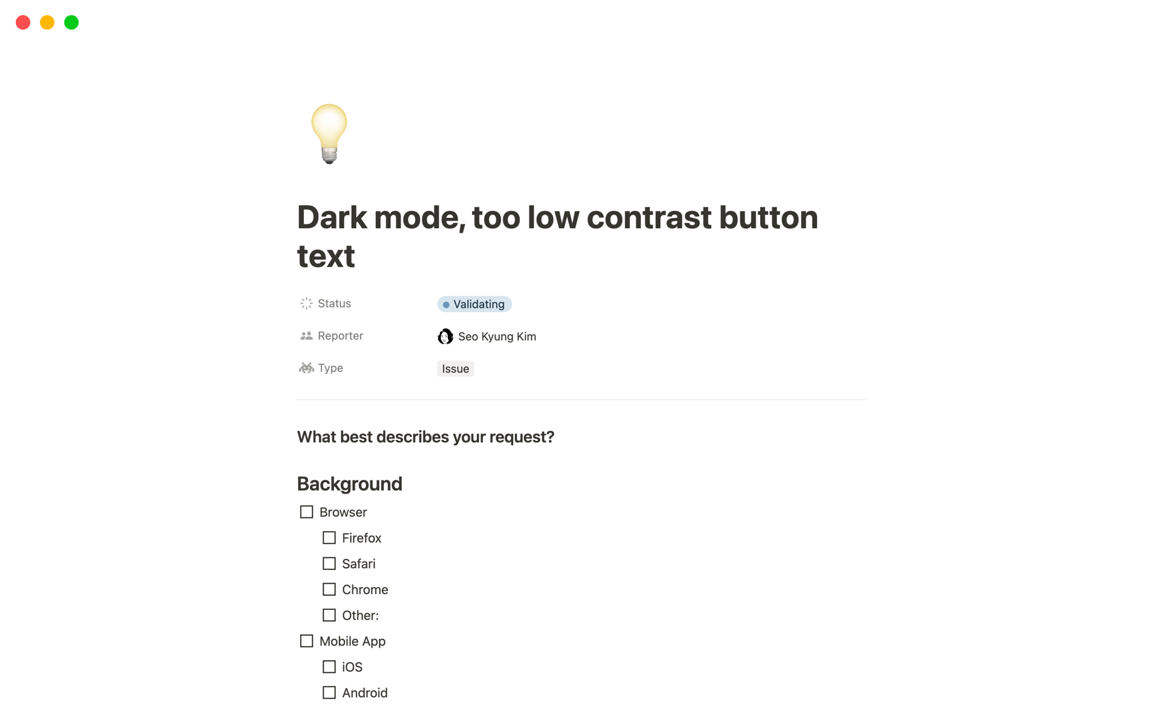Click the Other checkbox option

click(x=329, y=615)
